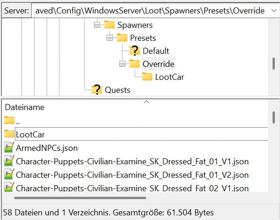This screenshot has height=220, width=280.
Task: Click the parent directory folder icon
Action: (9, 121)
